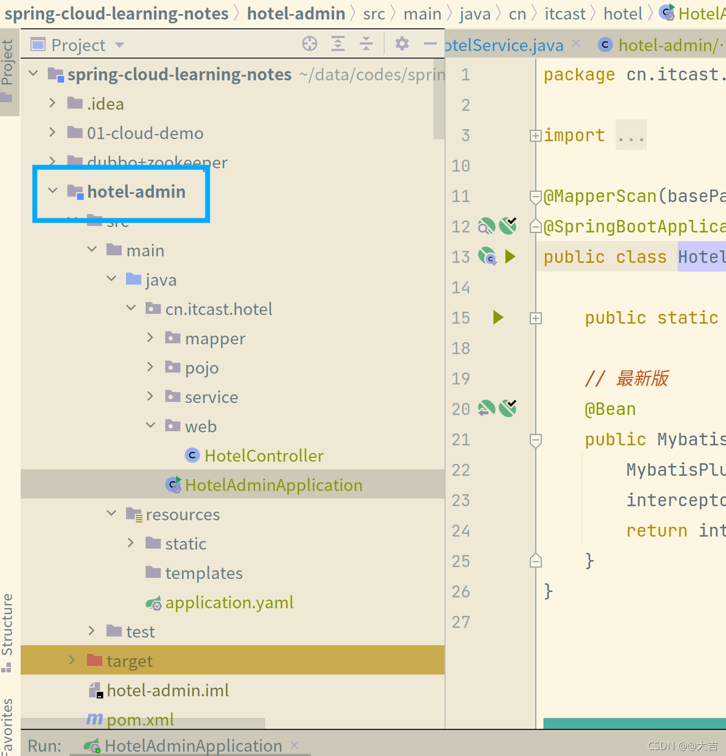
Task: Click bean navigation gutter icon on line 20
Action: [x=486, y=408]
